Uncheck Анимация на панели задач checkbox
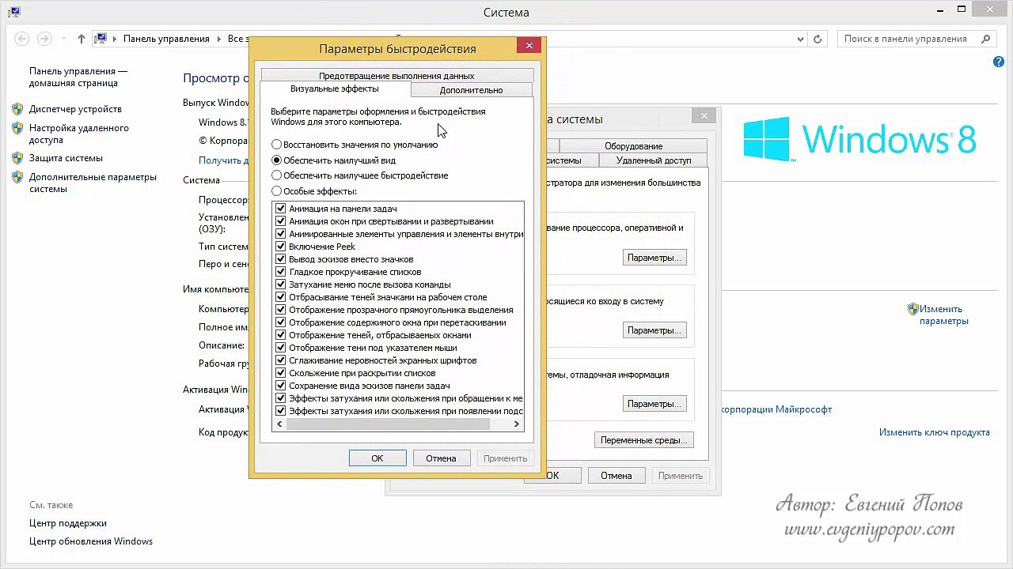The width and height of the screenshot is (1013, 569). (280, 209)
